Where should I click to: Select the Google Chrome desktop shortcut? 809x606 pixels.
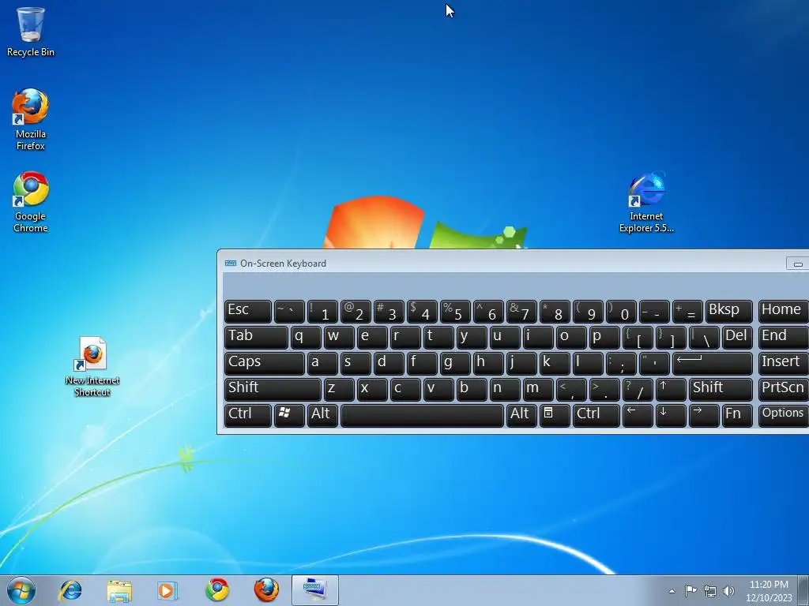[31, 202]
